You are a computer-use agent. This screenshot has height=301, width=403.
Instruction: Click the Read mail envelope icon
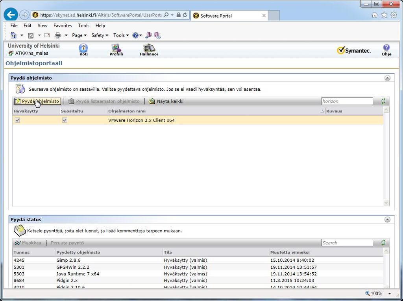pos(47,35)
